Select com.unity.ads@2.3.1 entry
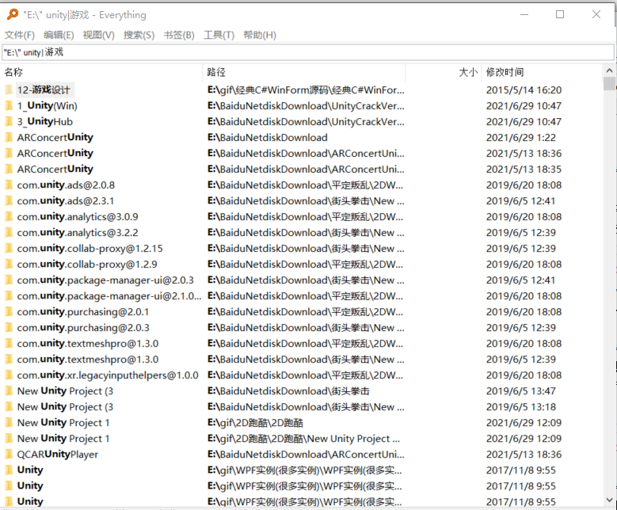This screenshot has width=617, height=510. tap(66, 201)
